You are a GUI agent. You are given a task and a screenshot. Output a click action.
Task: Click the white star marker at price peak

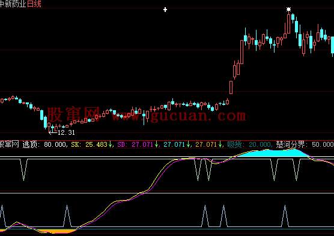click(x=288, y=10)
